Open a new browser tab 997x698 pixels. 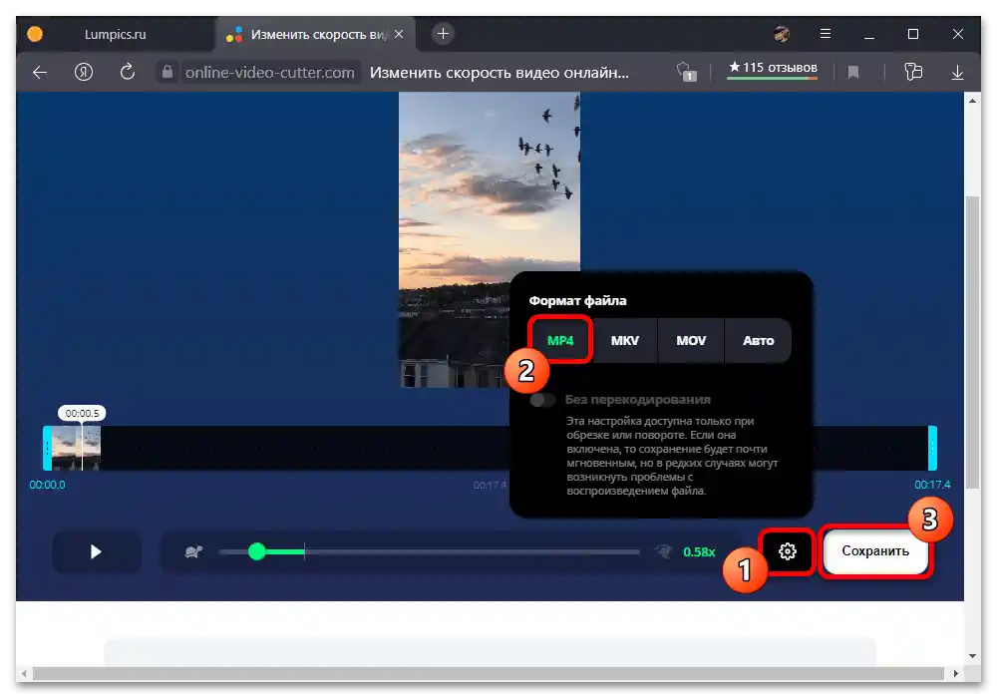(x=444, y=34)
